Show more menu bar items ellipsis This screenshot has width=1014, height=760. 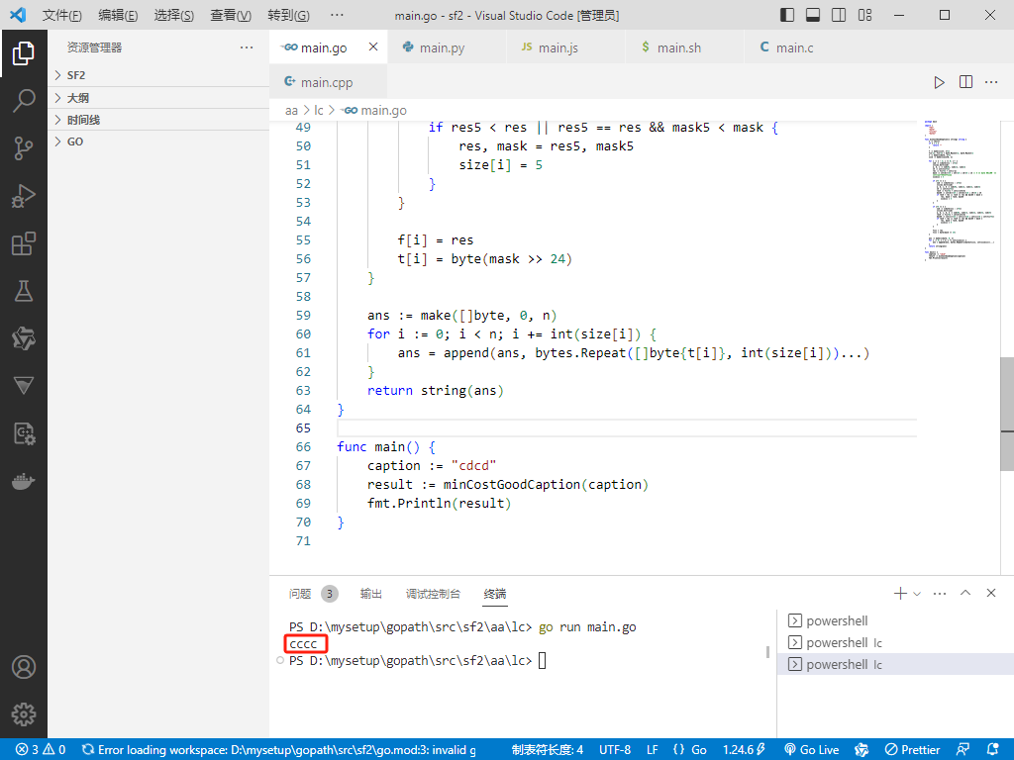[x=337, y=15]
